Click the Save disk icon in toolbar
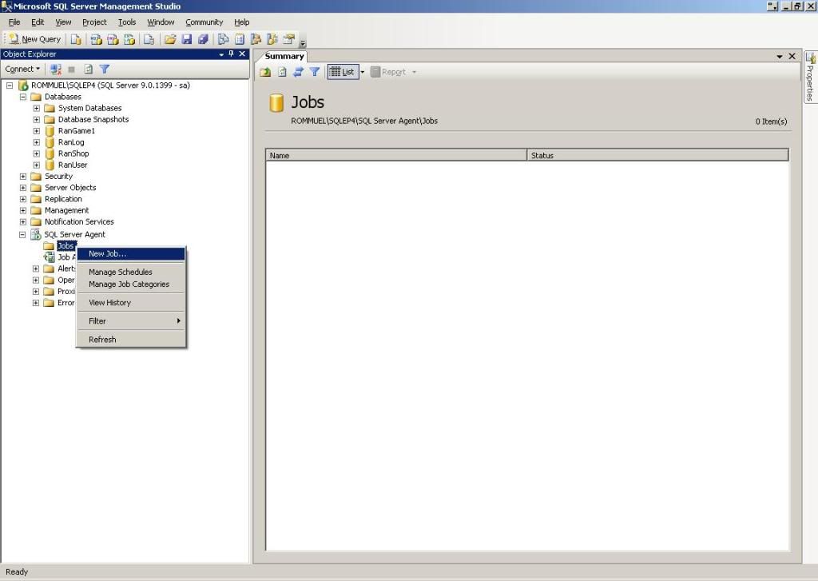 (187, 39)
